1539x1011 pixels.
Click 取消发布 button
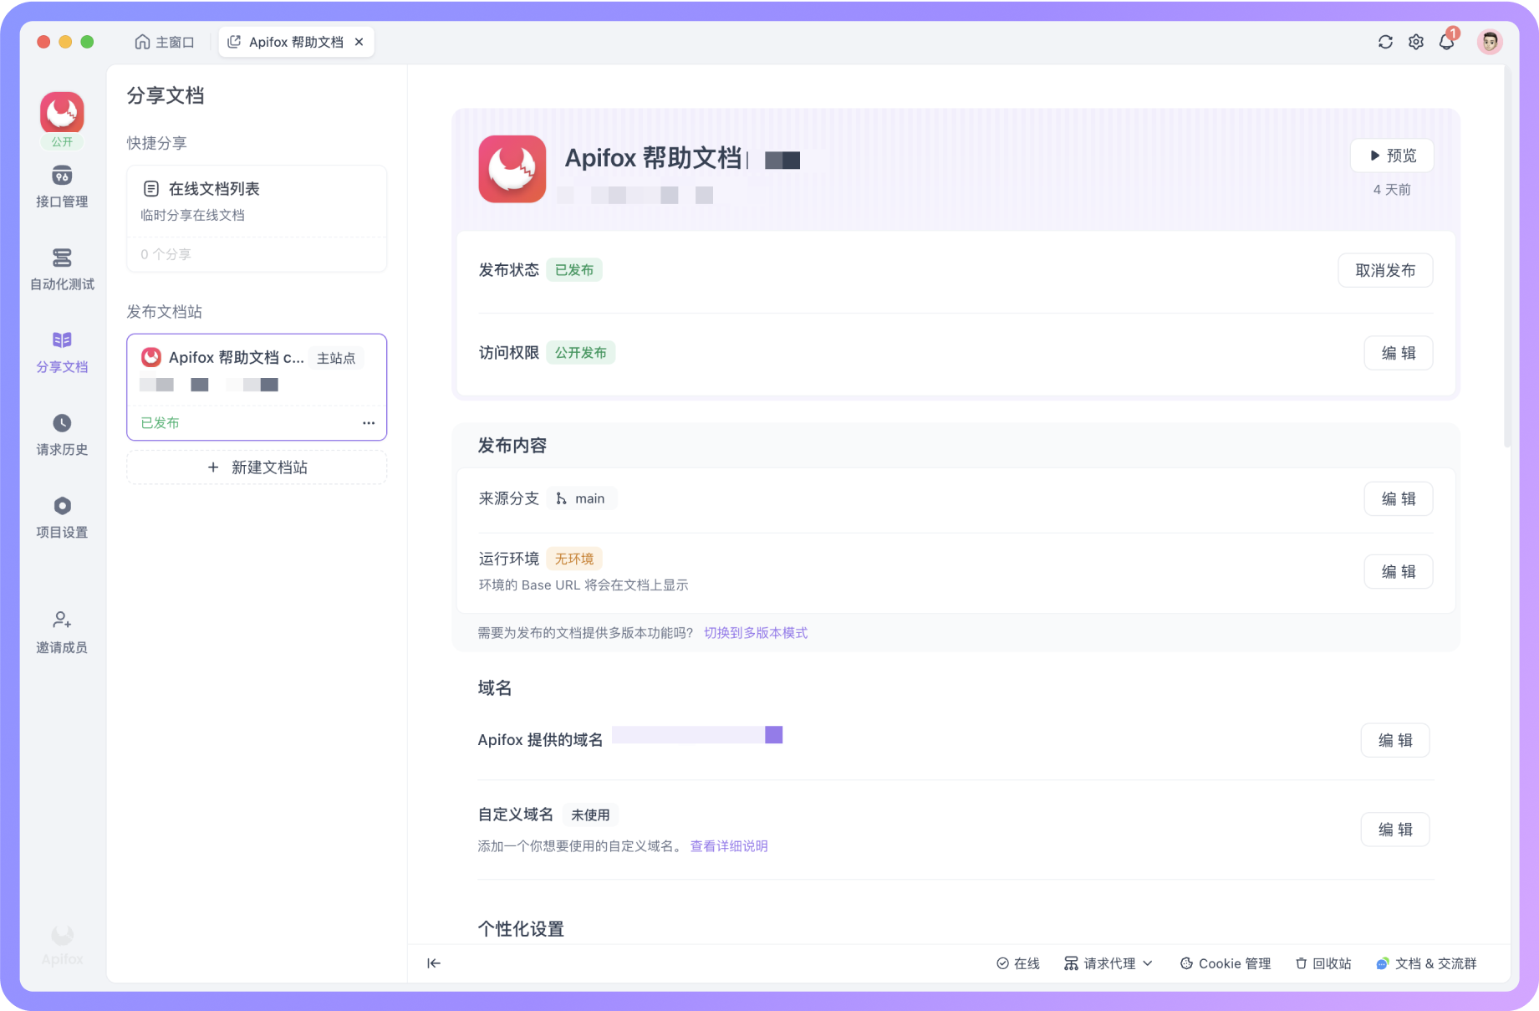[x=1385, y=270]
